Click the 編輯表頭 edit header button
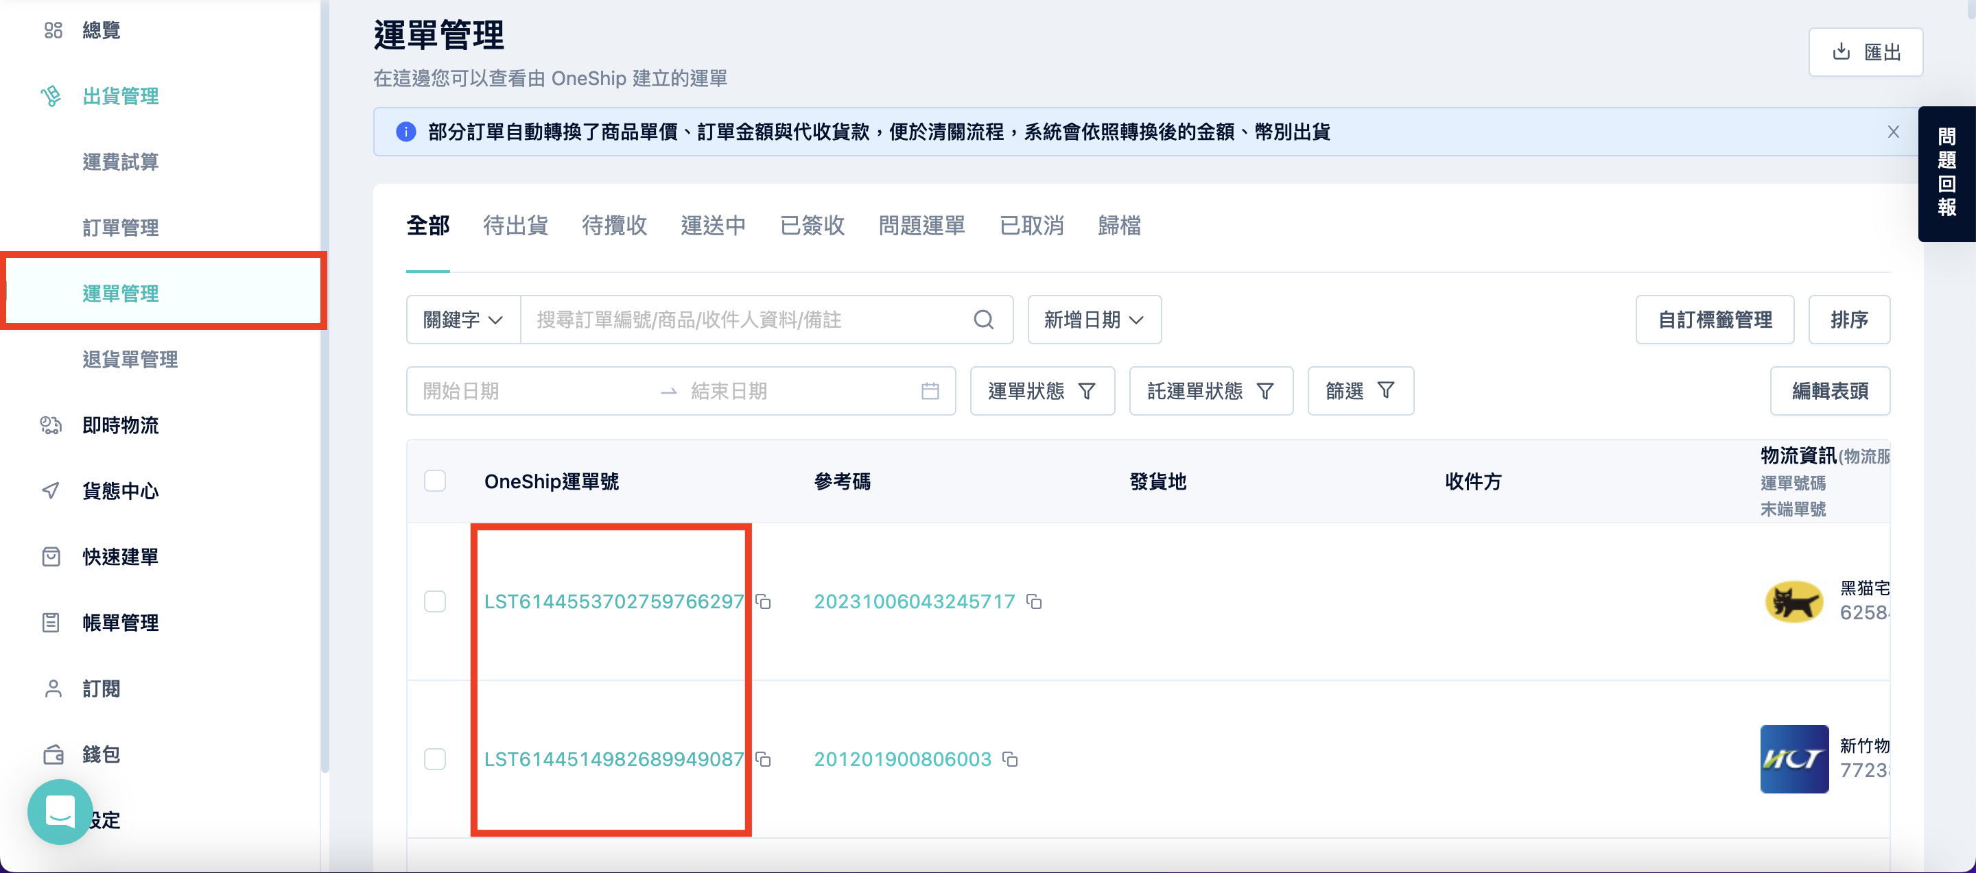Viewport: 1976px width, 873px height. [1829, 391]
